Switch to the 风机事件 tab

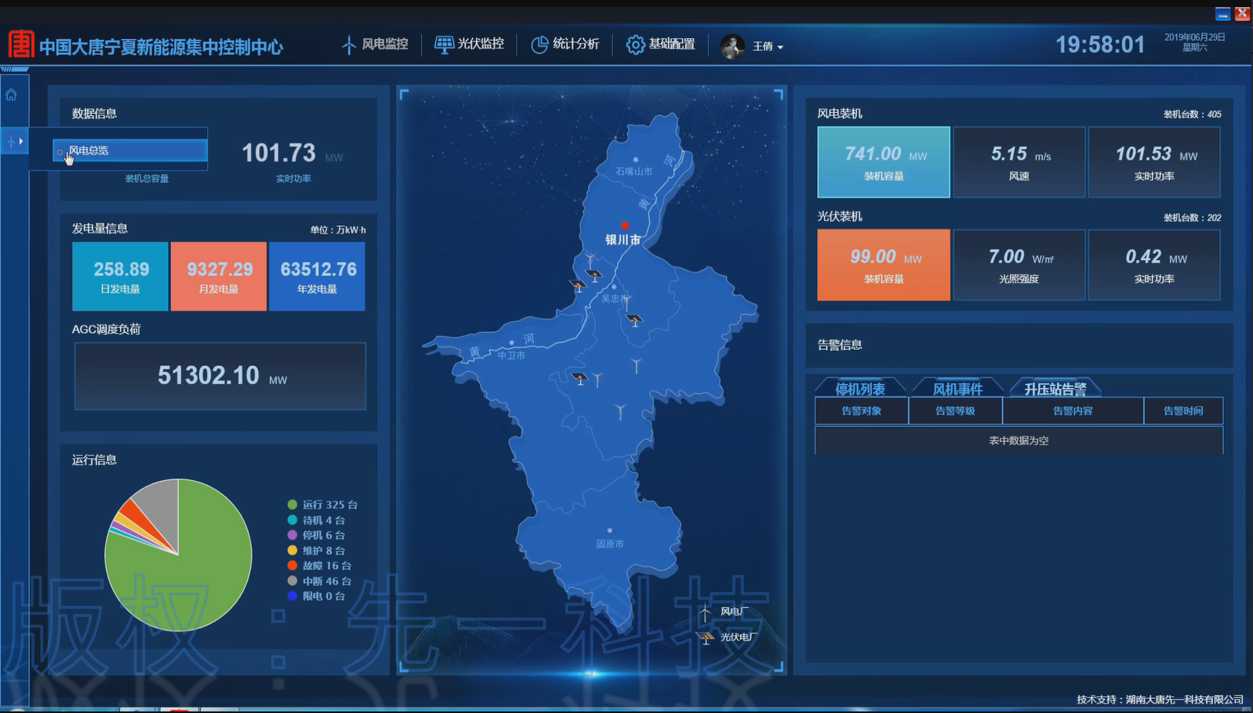(x=957, y=389)
